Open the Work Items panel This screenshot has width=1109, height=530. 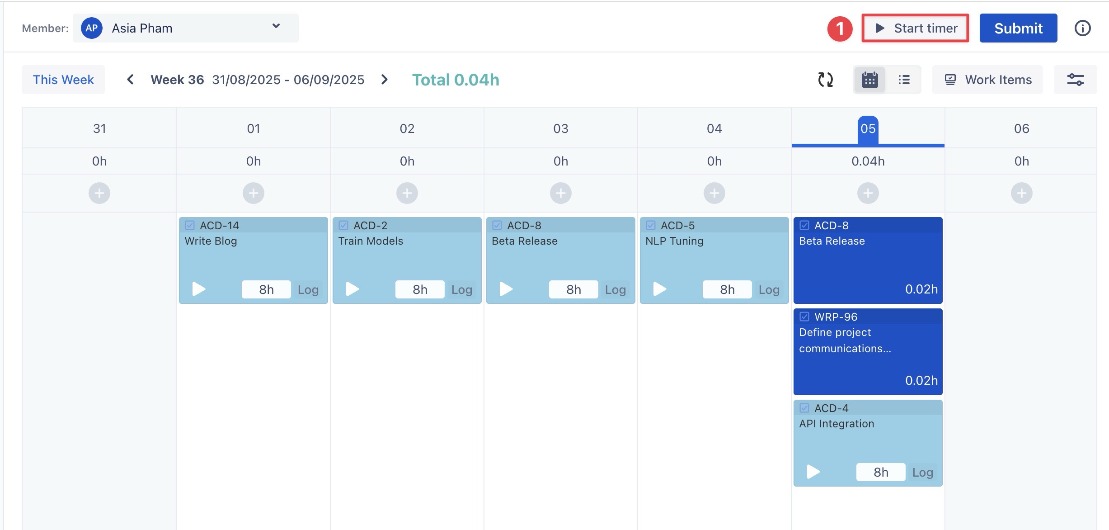987,80
